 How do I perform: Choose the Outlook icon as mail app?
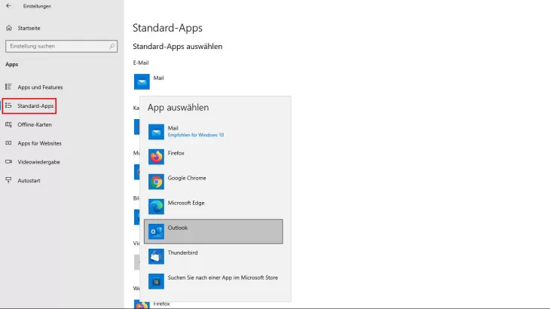(156, 231)
